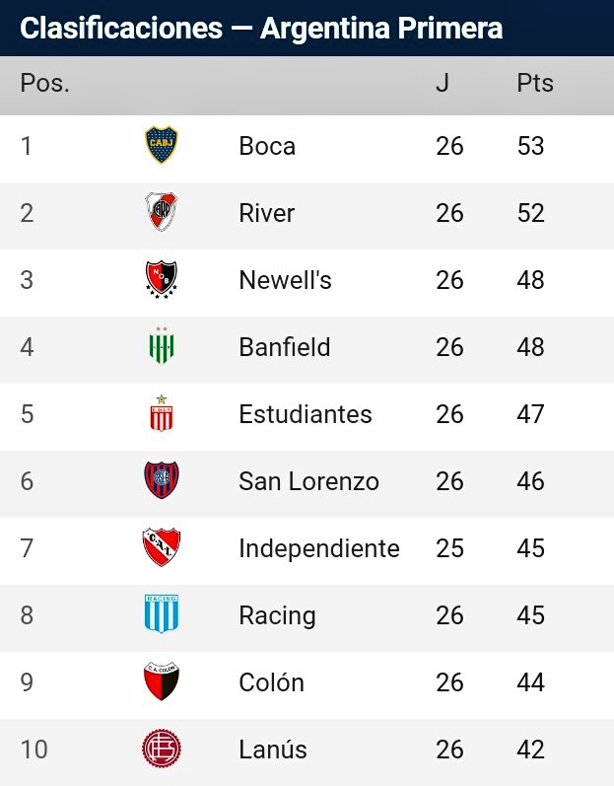Screen dimensions: 614x786
Task: Click the Clasificaciones — Argentina Primera title
Action: tap(261, 28)
